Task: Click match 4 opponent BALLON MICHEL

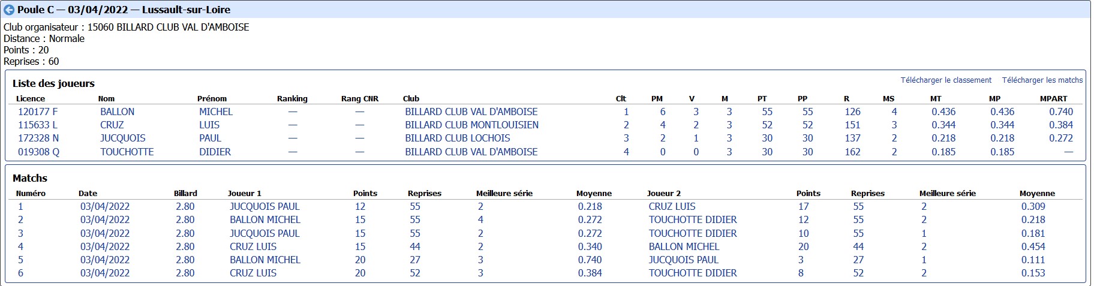Action: tap(684, 247)
